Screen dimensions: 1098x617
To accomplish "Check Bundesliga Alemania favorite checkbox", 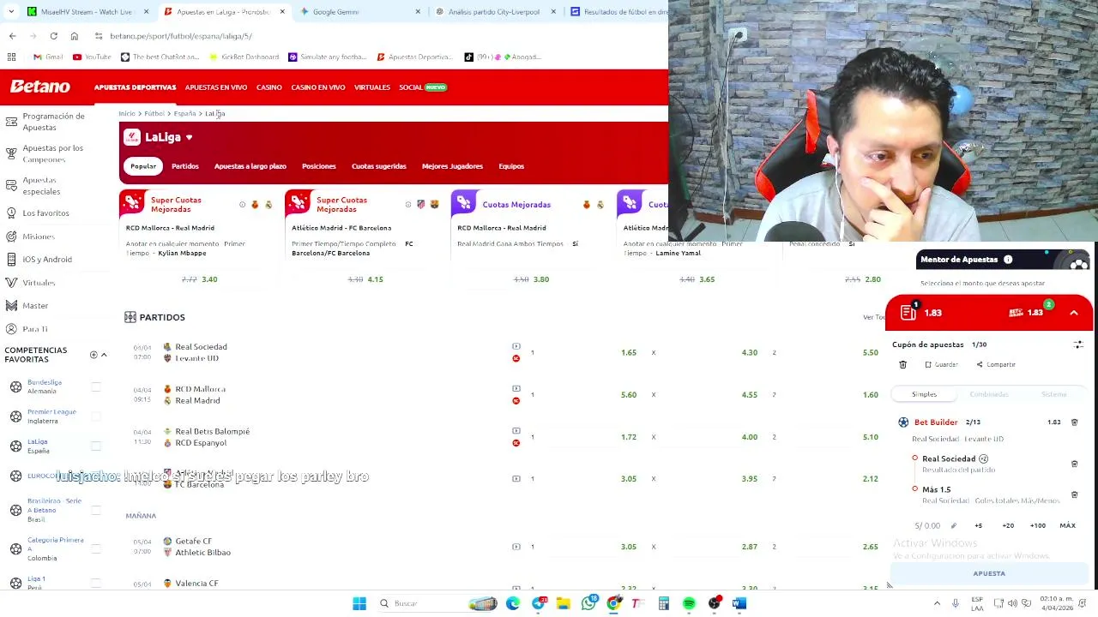I will (x=96, y=387).
